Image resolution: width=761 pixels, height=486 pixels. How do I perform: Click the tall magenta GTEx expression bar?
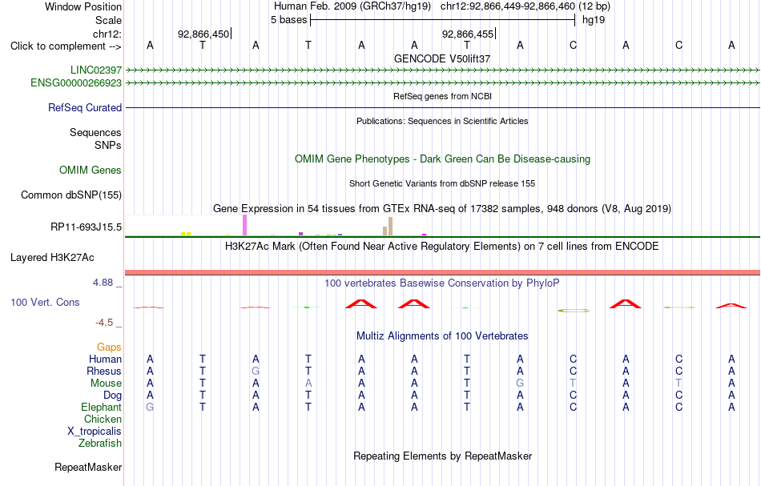pos(244,226)
